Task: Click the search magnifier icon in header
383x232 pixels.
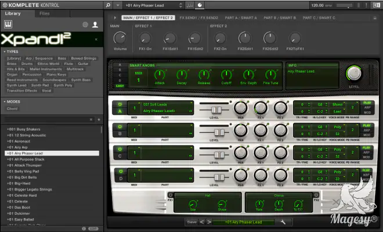Action: [108, 5]
